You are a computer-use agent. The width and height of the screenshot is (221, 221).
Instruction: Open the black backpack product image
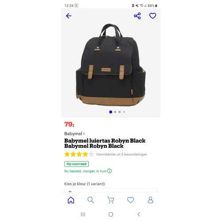110,65
